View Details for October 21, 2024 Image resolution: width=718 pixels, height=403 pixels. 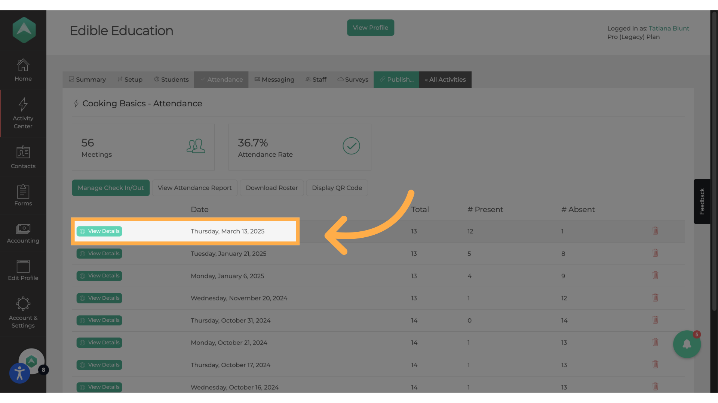(99, 343)
